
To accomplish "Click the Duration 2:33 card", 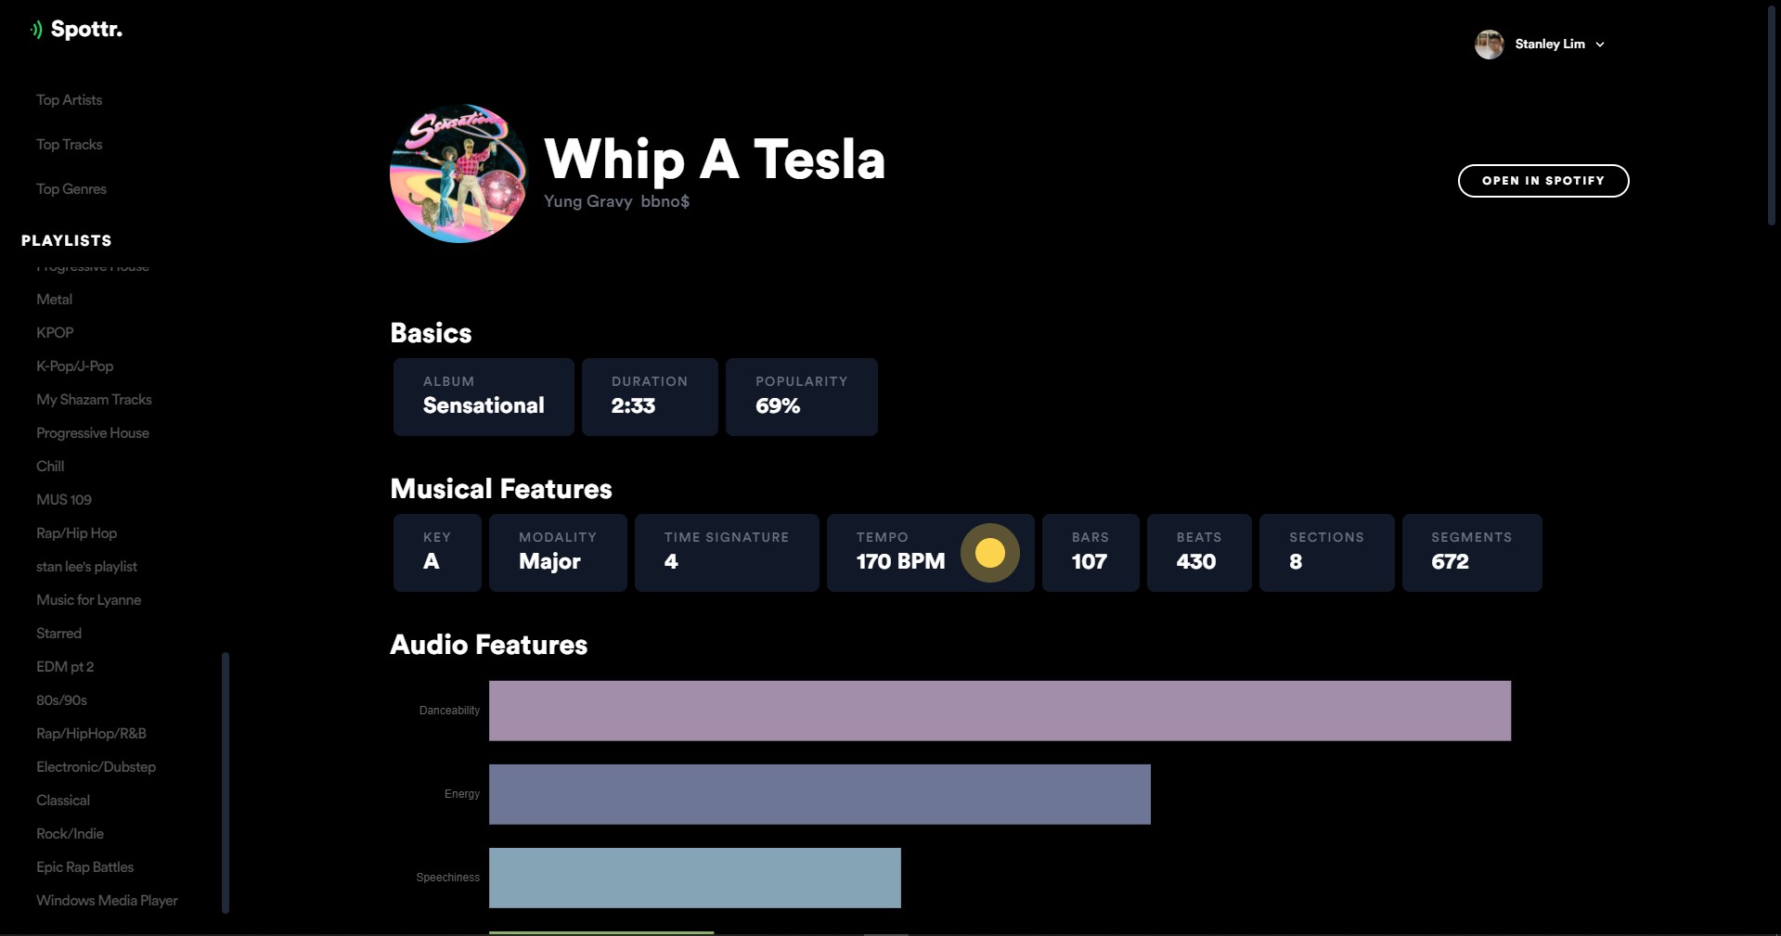I will click(650, 397).
